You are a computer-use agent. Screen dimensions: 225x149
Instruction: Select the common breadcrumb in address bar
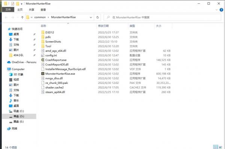coord(40,17)
